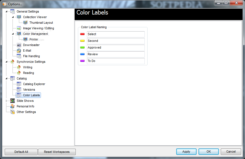Screen dimensions: 245x159
Task: Click the Color Management icon
Action: 19,34
